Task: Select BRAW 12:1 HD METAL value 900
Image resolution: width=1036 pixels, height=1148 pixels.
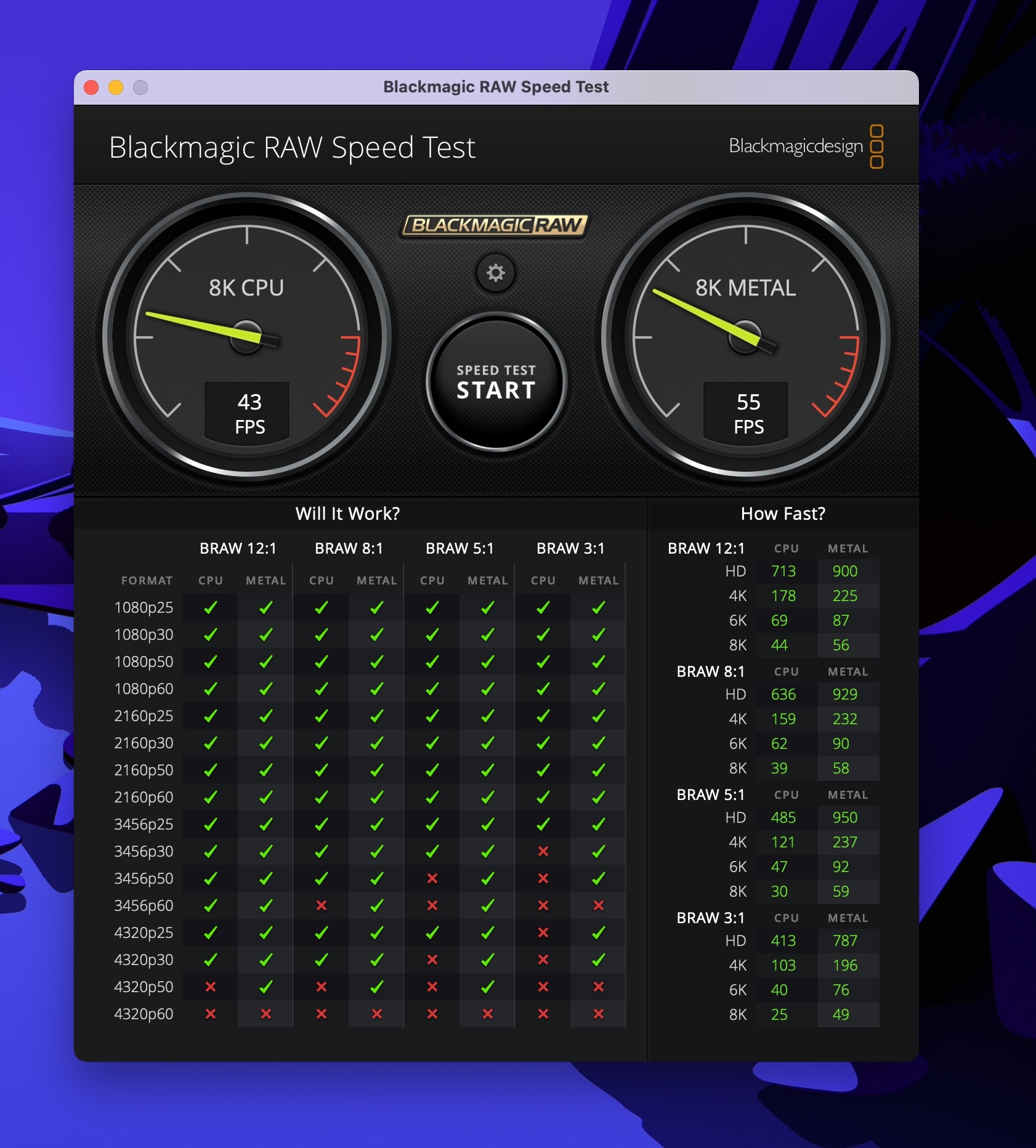Action: click(845, 572)
